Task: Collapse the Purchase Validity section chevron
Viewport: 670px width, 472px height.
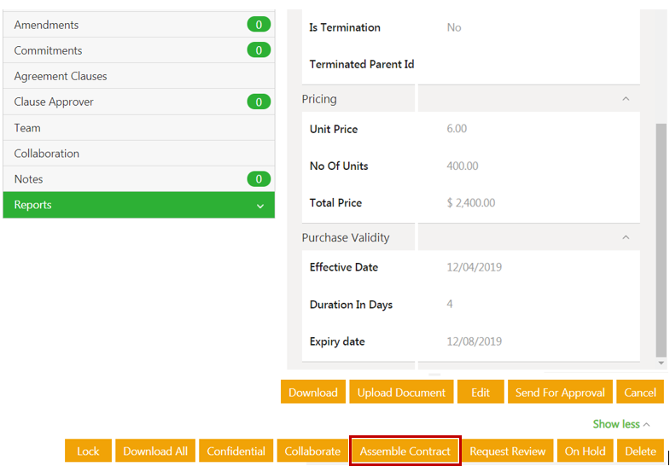Action: click(x=626, y=237)
